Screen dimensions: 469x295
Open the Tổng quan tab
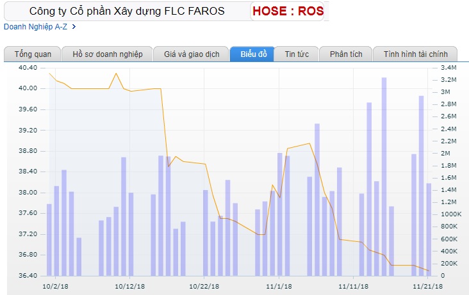pyautogui.click(x=33, y=54)
